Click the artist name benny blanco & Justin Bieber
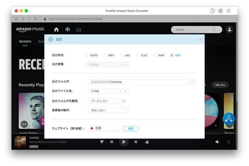249x166 pixels. (48, 142)
